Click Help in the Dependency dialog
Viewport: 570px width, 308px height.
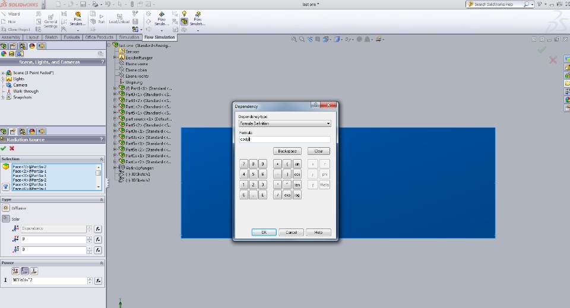click(x=318, y=232)
